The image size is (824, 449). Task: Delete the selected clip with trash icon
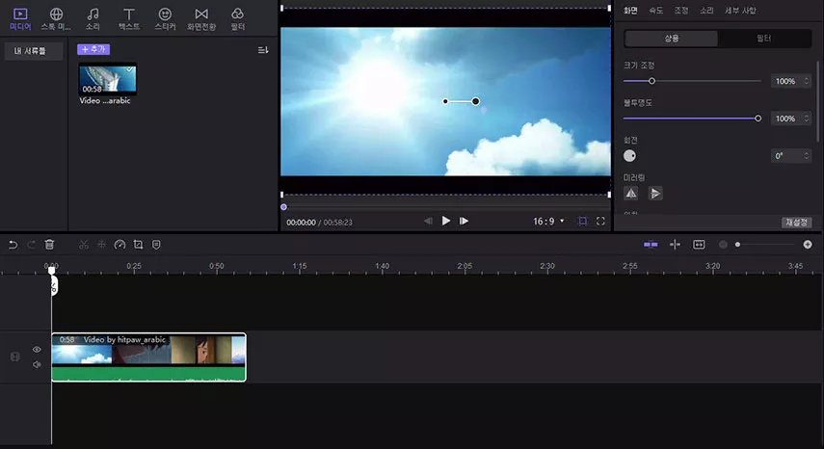point(49,244)
